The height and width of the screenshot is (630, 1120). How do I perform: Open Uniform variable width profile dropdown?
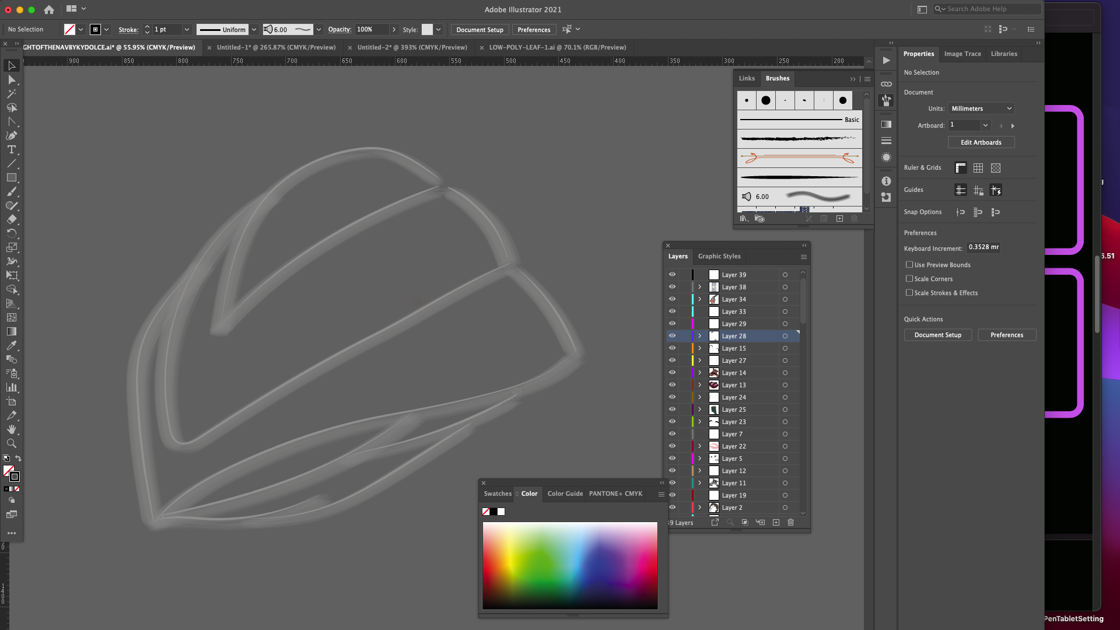pos(254,29)
